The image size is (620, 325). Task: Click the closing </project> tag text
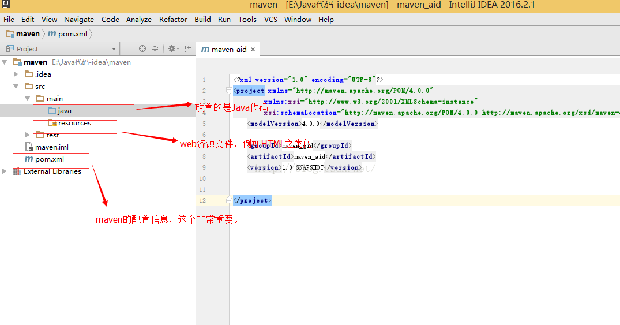pos(252,200)
